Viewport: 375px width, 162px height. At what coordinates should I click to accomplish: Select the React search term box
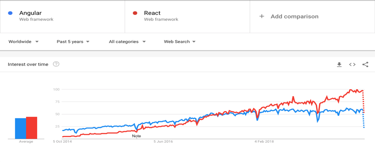click(187, 16)
